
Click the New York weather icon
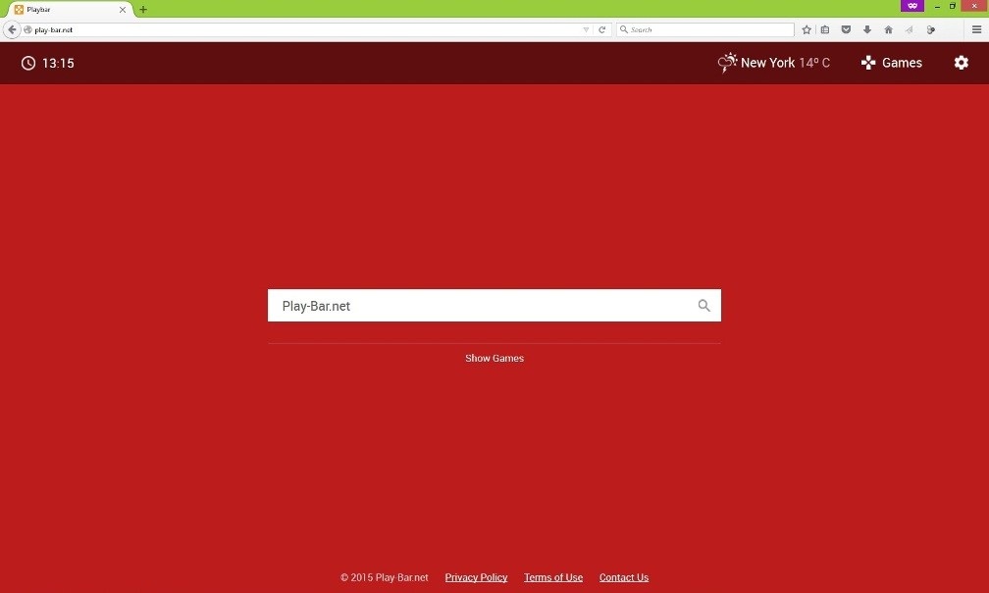(x=727, y=63)
